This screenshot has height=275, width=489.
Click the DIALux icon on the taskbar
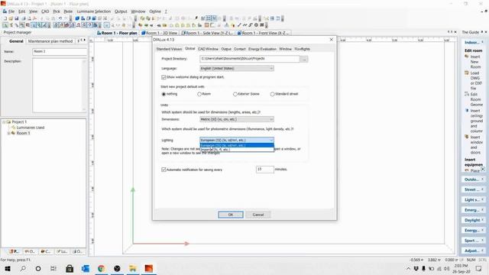pos(149,268)
